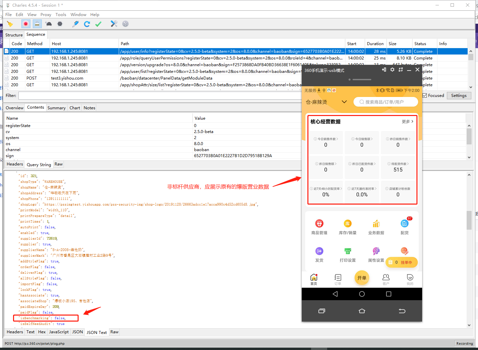Tap the 我的 bottom tab

[410, 279]
